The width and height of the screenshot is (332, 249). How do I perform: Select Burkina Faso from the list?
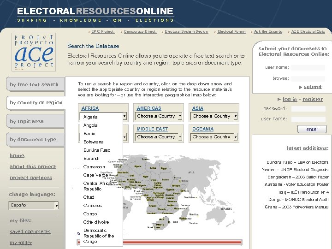click(97, 150)
